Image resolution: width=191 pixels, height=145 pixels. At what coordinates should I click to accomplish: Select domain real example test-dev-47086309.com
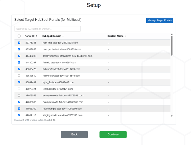(x=62, y=109)
